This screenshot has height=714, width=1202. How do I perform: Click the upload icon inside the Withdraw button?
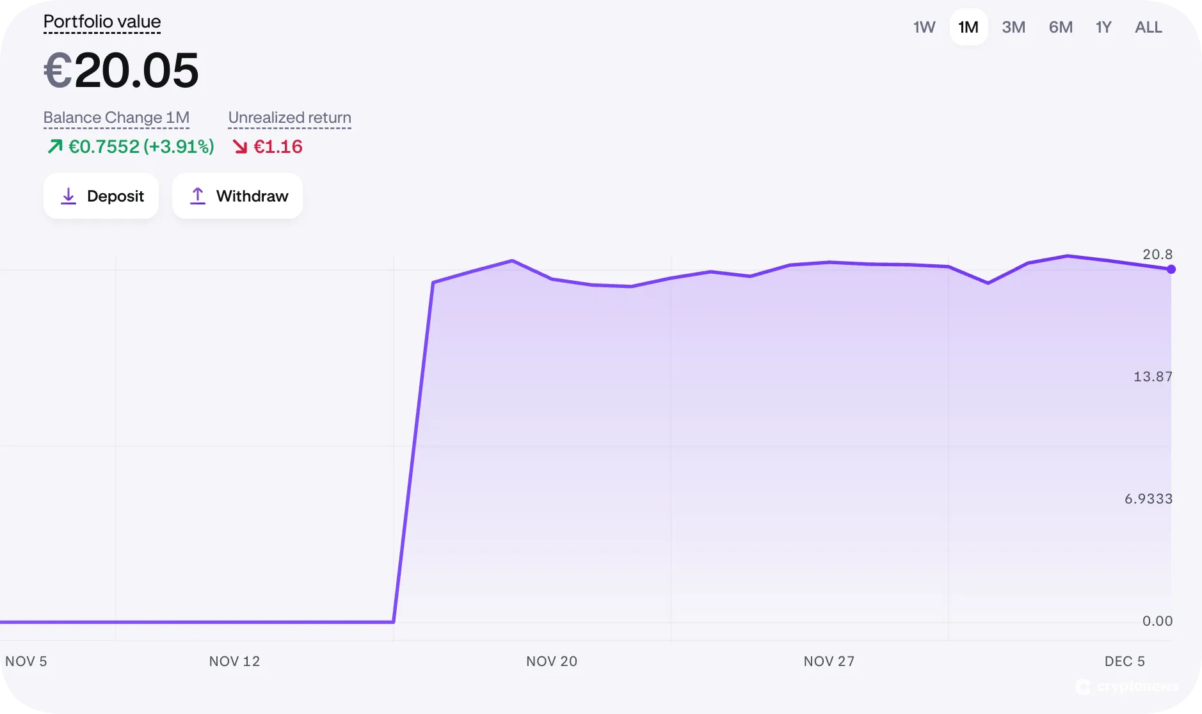point(198,196)
